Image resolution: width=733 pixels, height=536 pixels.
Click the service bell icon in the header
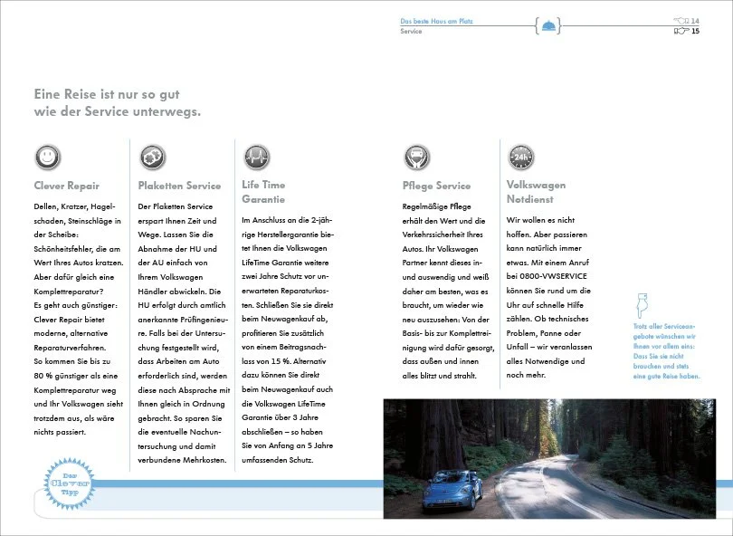pos(547,25)
